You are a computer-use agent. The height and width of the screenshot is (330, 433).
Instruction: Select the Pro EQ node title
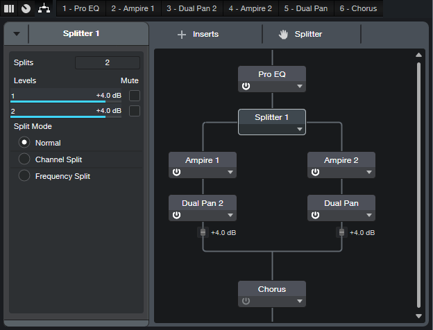tap(272, 74)
